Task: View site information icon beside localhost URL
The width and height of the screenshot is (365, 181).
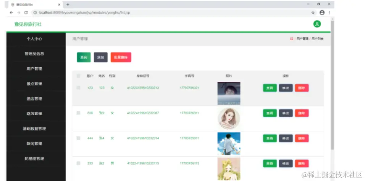Action: coord(35,13)
